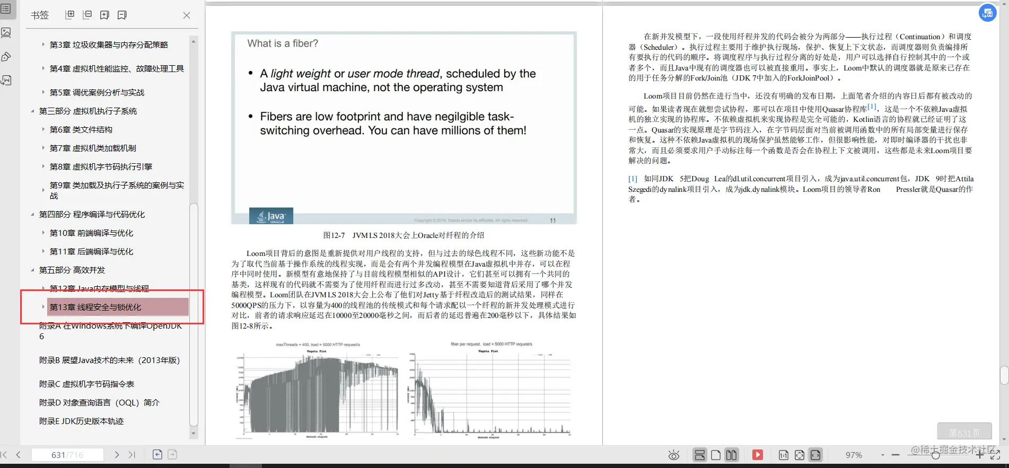Collapse 第三部分 虚拟机执行子系统

(32, 111)
